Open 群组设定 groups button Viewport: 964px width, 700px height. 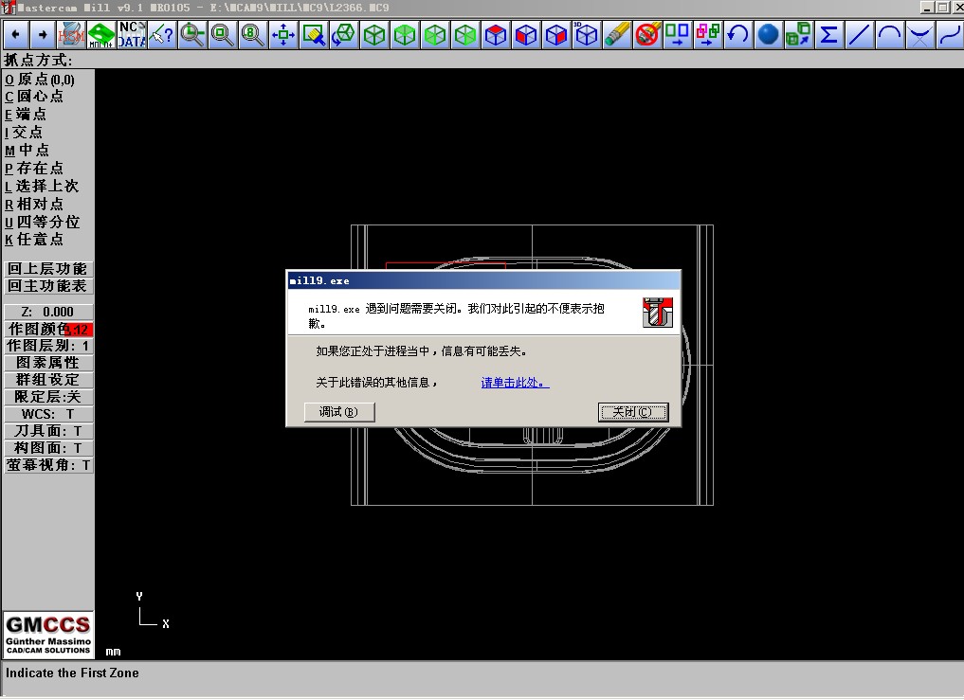[x=48, y=380]
